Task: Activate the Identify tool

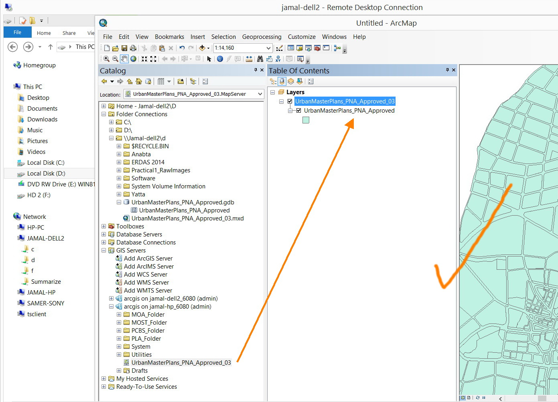Action: (220, 59)
